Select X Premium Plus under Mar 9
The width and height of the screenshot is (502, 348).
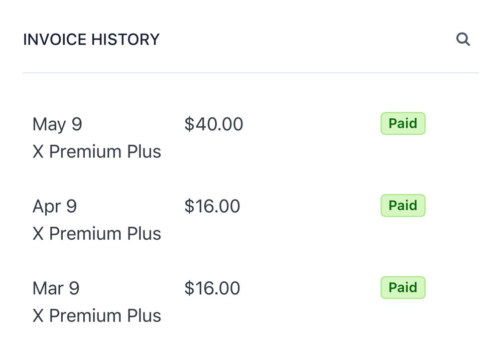pos(97,316)
